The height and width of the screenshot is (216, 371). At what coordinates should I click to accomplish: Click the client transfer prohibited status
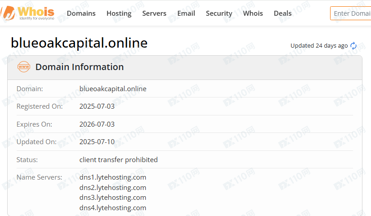click(x=118, y=160)
